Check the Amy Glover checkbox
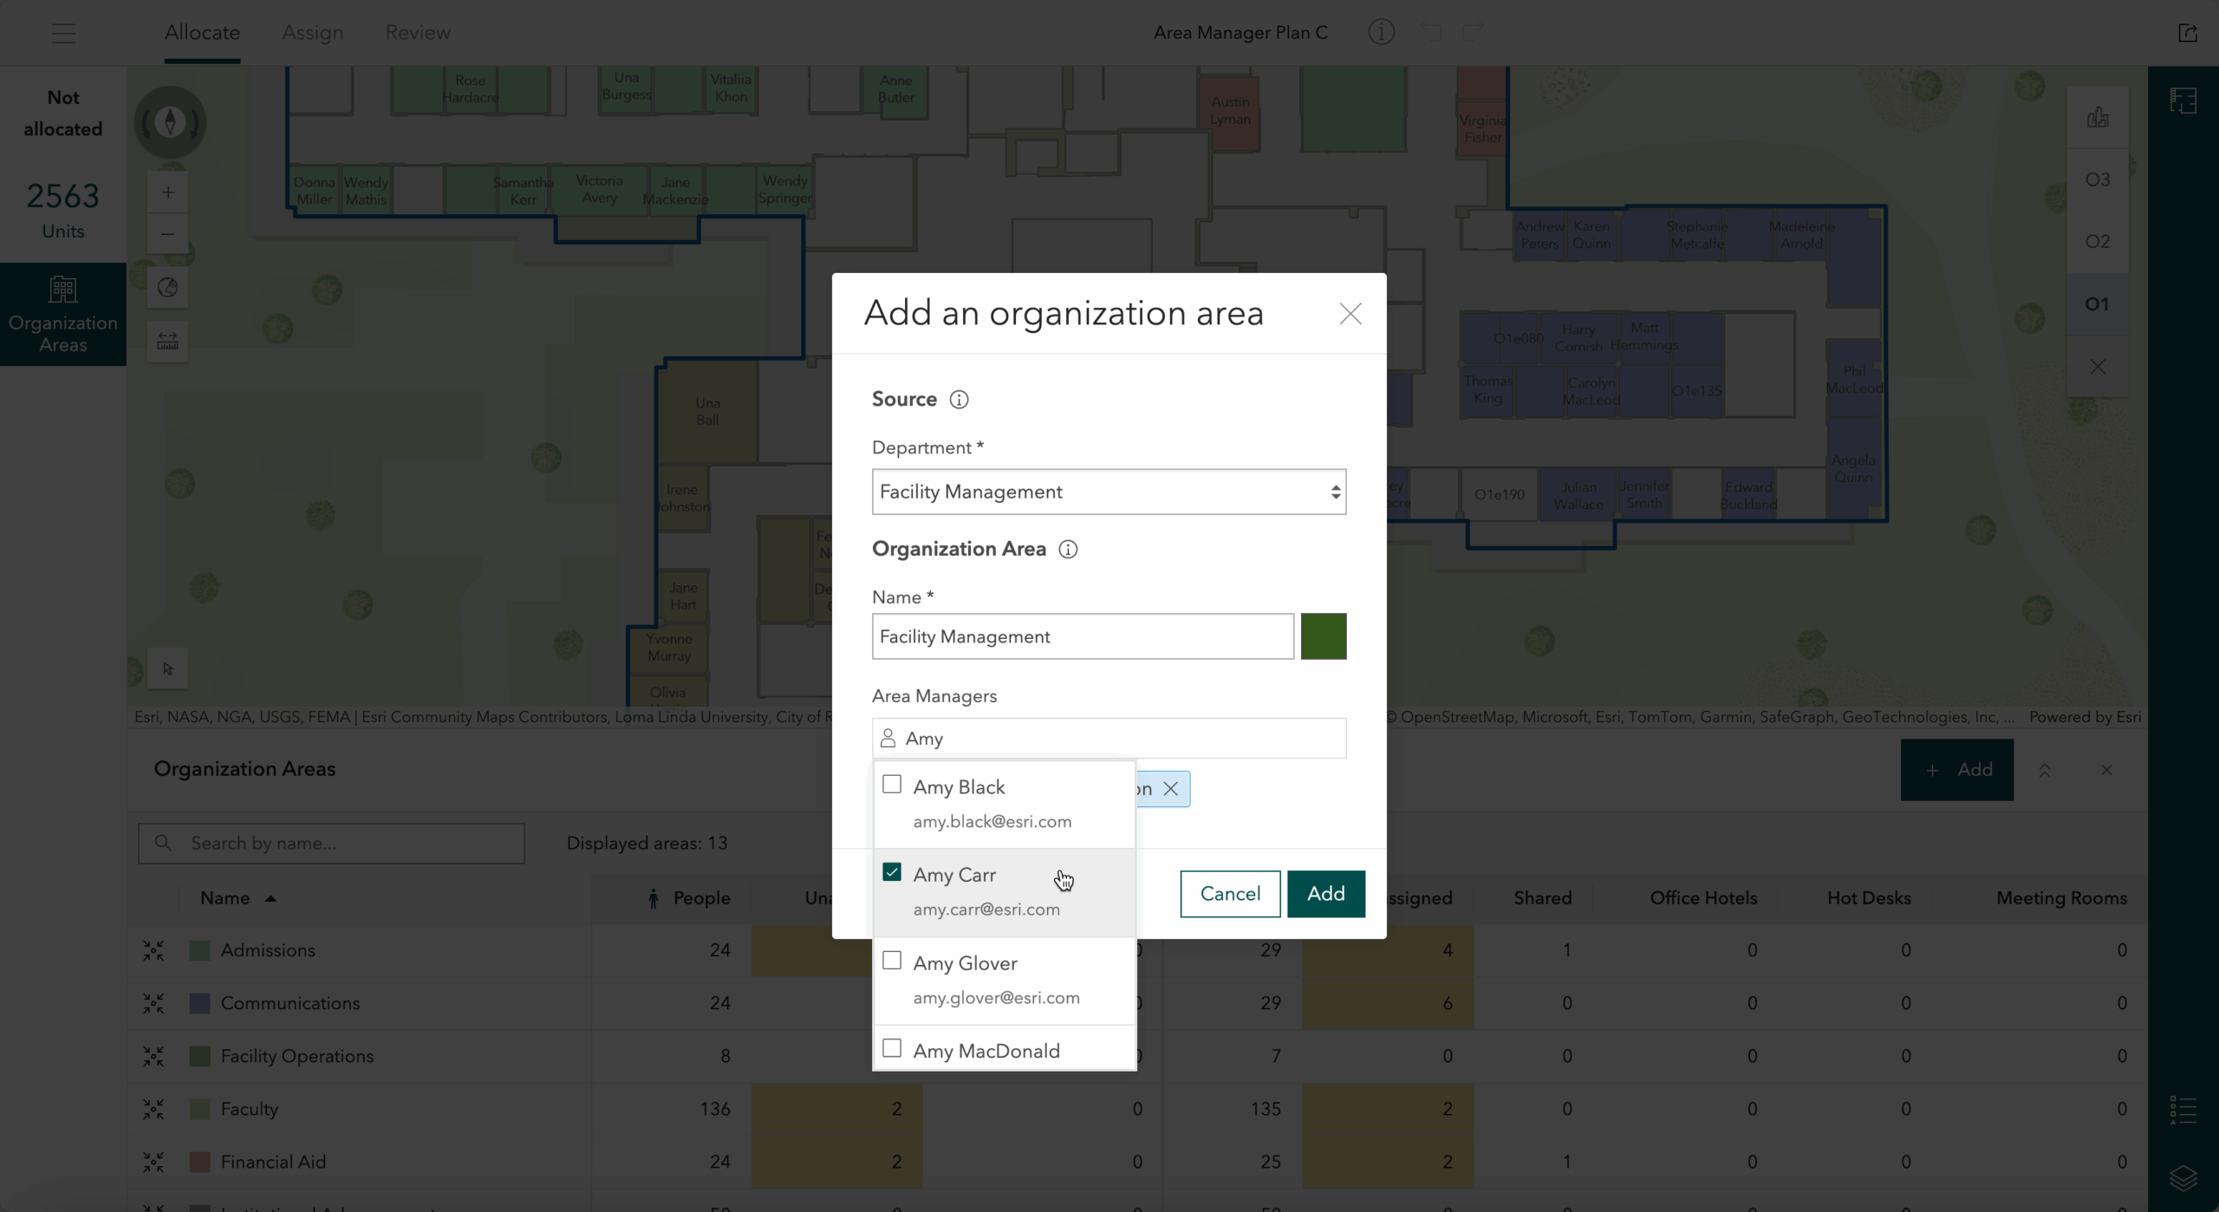Screen dimensions: 2219x1212 coord(891,961)
